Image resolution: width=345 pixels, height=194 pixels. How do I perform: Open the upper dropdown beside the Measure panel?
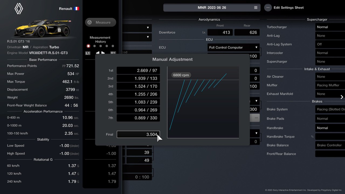point(137,28)
